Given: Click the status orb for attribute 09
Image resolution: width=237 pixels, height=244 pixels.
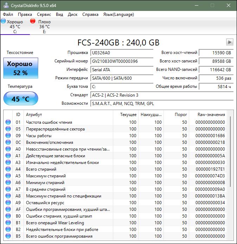Looking at the screenshot, I should 8,135.
